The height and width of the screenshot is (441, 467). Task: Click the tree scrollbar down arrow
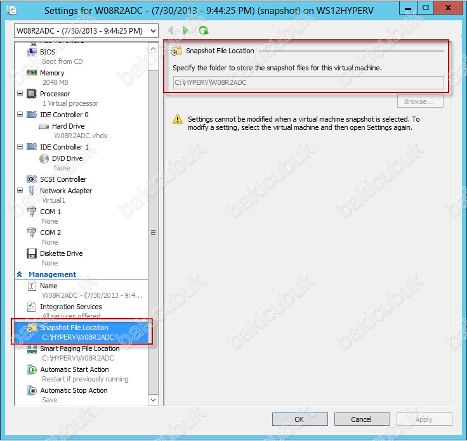(x=153, y=400)
